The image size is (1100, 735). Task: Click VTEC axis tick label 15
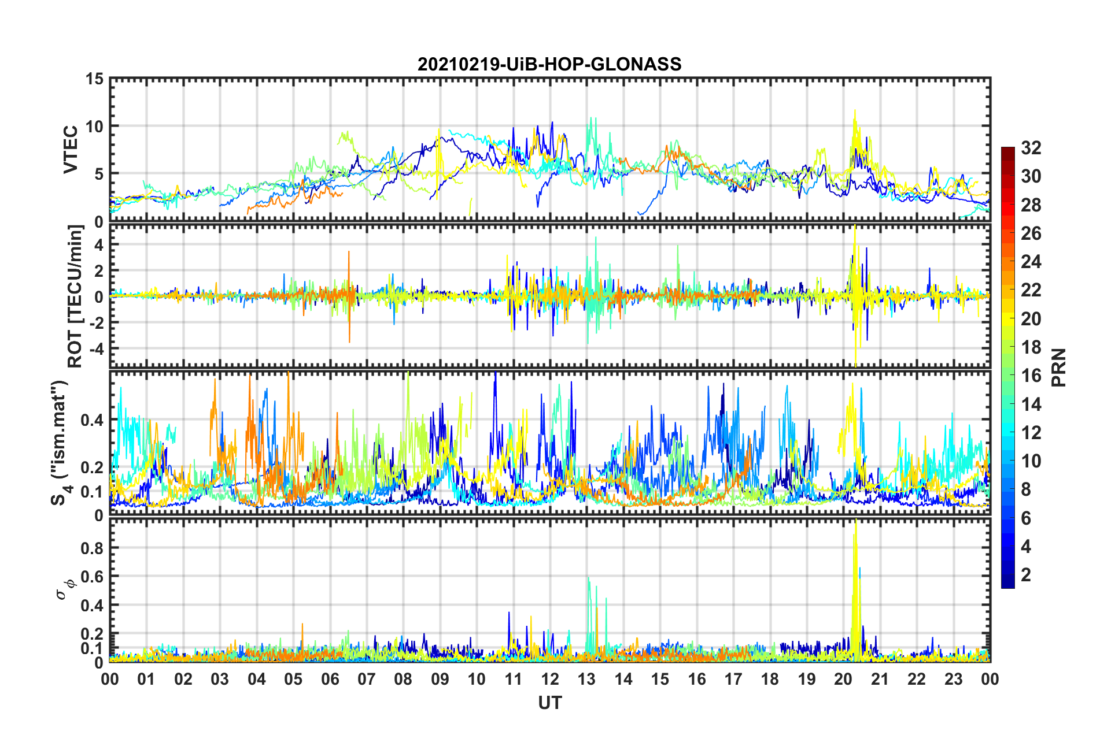pos(94,79)
